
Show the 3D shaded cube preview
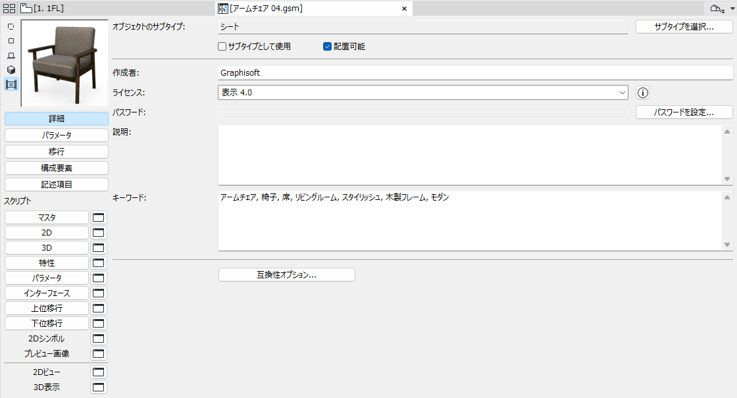pyautogui.click(x=11, y=70)
